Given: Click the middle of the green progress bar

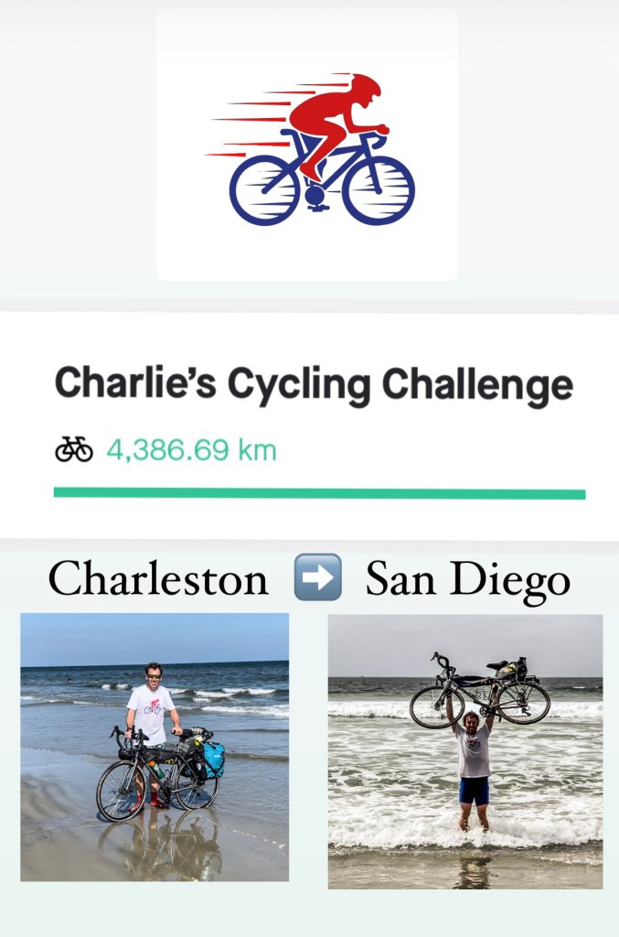Looking at the screenshot, I should (x=319, y=493).
